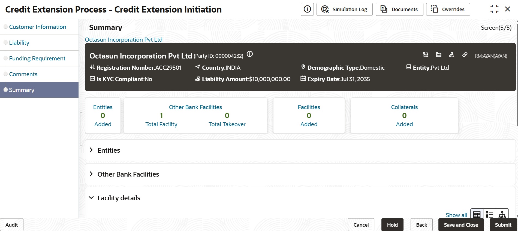Click the Screen(5/5) indicator
Viewport: 518px width, 231px height.
(x=496, y=28)
